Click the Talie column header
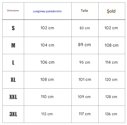Viewport: 127px width, 125px height. [84, 11]
